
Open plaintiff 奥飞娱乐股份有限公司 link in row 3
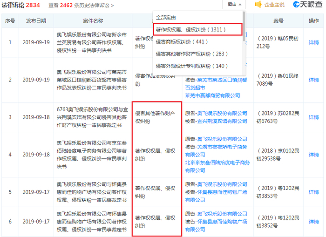[x=222, y=113]
